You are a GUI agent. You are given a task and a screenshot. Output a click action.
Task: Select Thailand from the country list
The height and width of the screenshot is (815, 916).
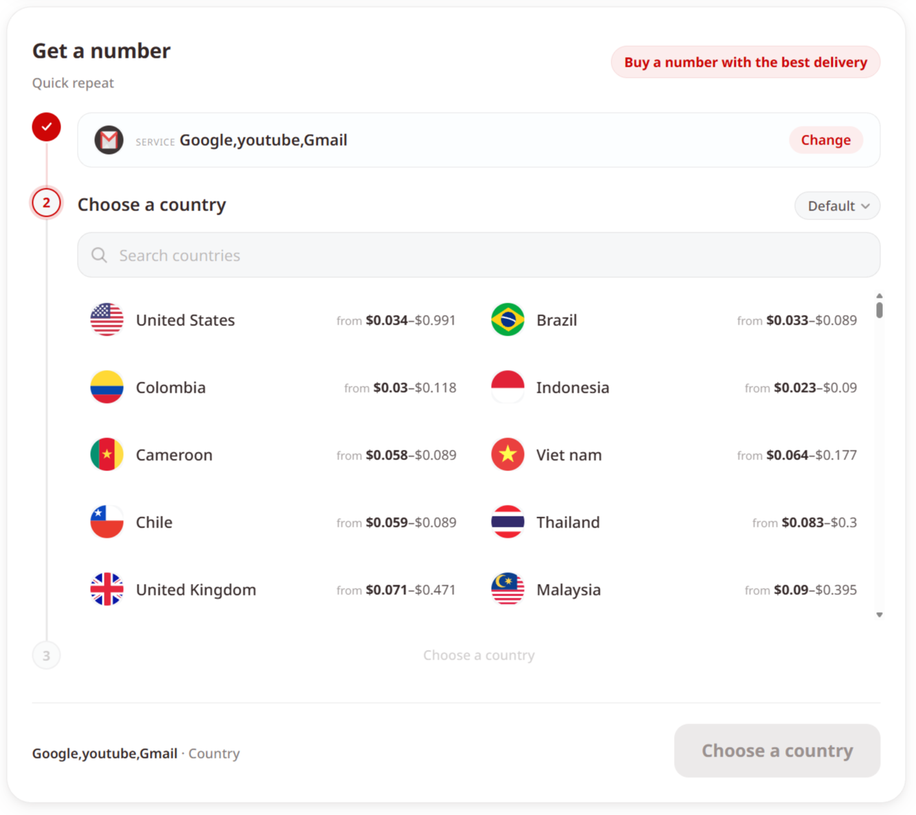point(674,522)
